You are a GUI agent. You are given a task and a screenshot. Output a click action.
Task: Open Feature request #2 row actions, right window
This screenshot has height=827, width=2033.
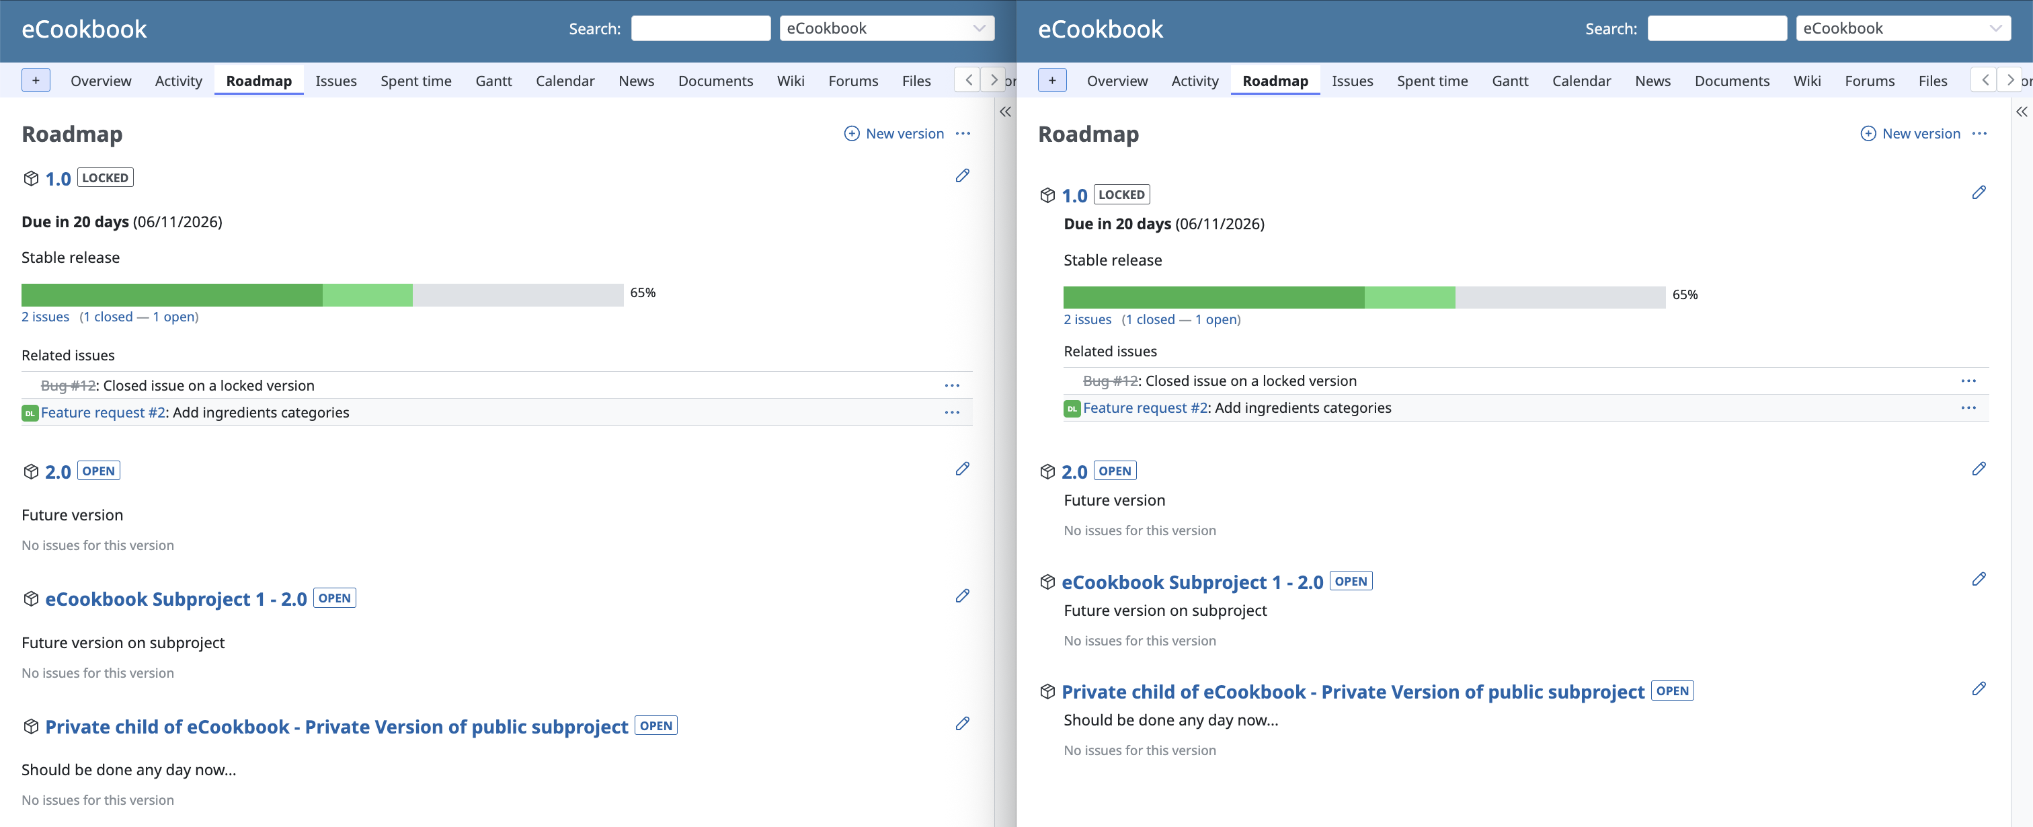pos(1969,408)
